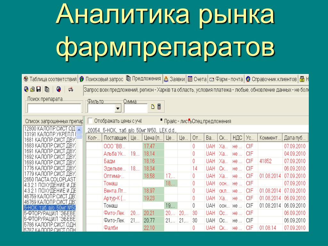Toggle Отображать цены с учё checkbox

pyautogui.click(x=90, y=121)
